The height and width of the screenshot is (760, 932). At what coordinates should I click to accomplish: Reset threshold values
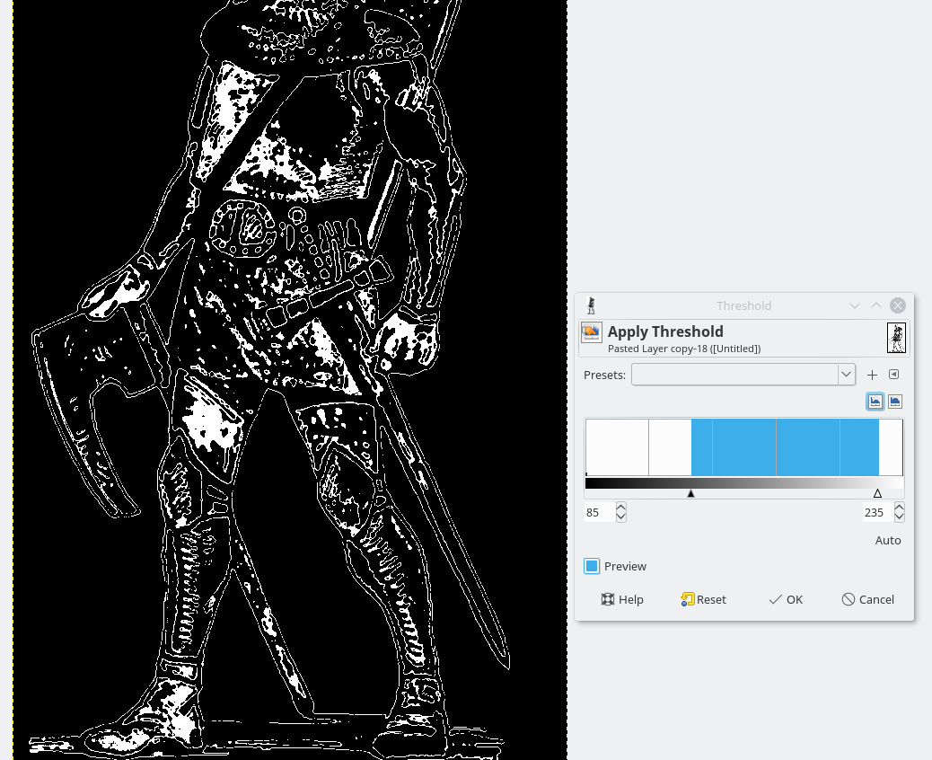click(x=704, y=599)
